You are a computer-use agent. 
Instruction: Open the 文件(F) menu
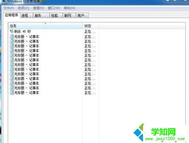(8, 8)
